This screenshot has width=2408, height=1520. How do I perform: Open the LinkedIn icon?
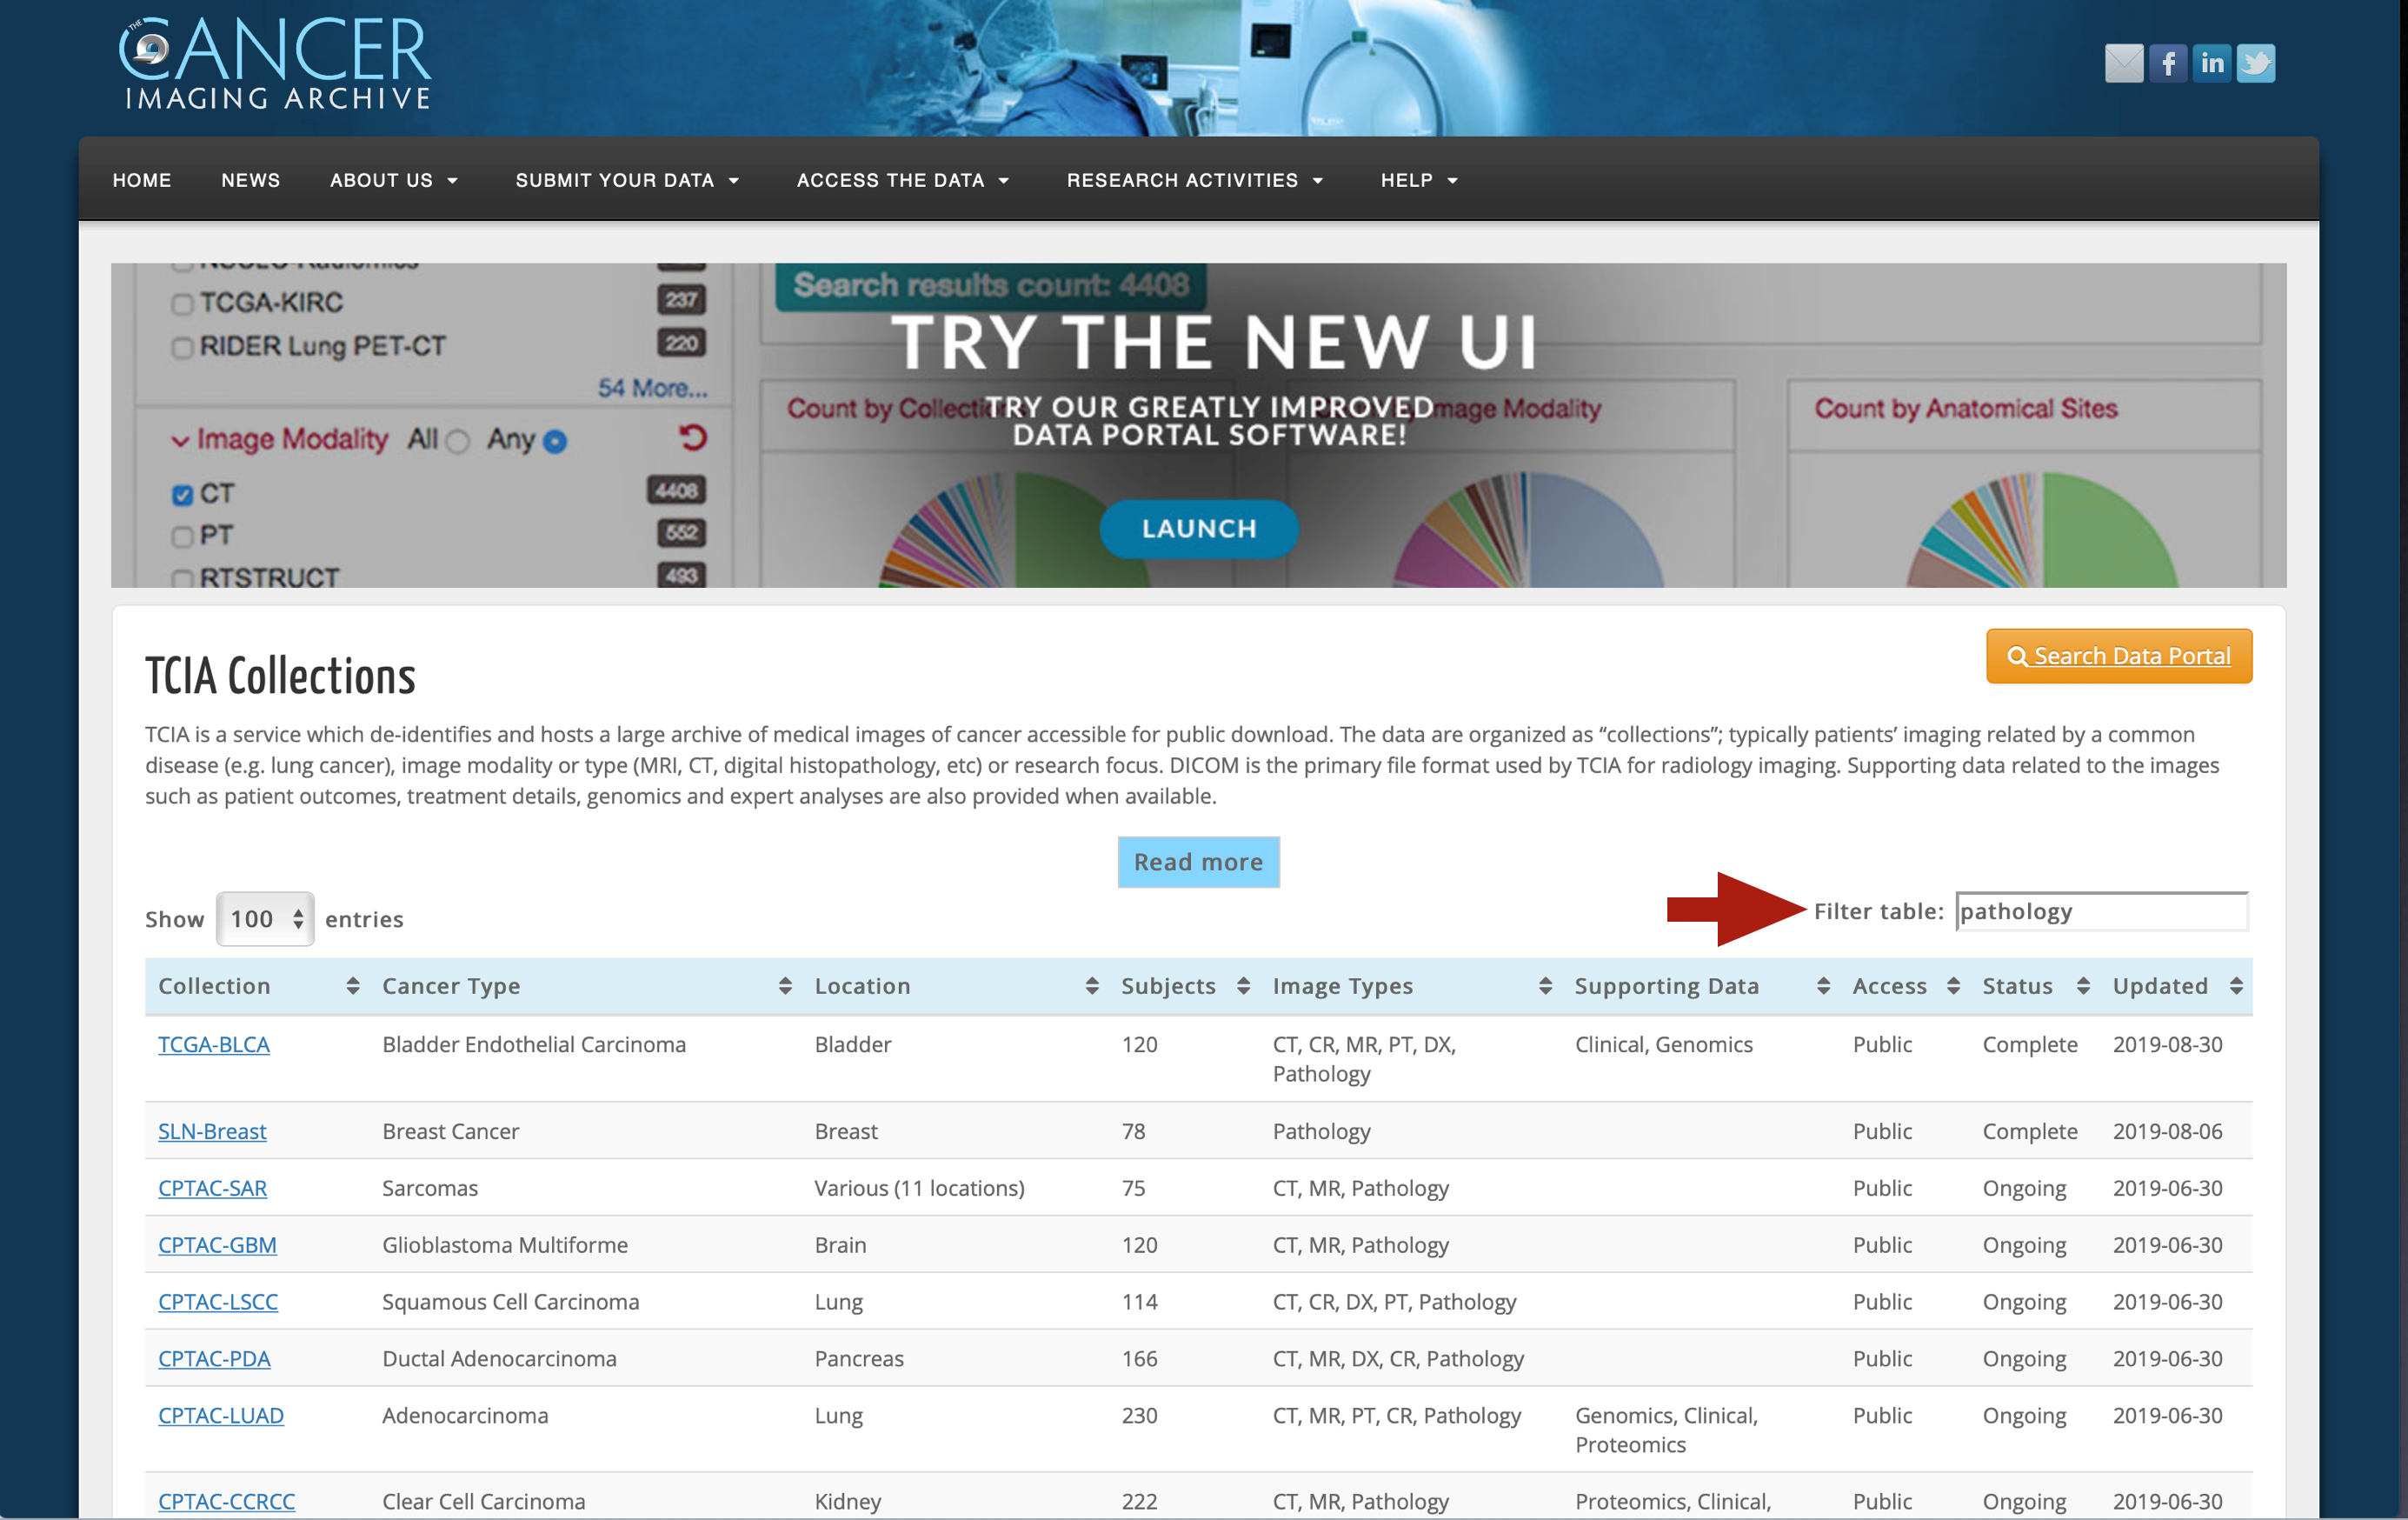pos(2211,63)
